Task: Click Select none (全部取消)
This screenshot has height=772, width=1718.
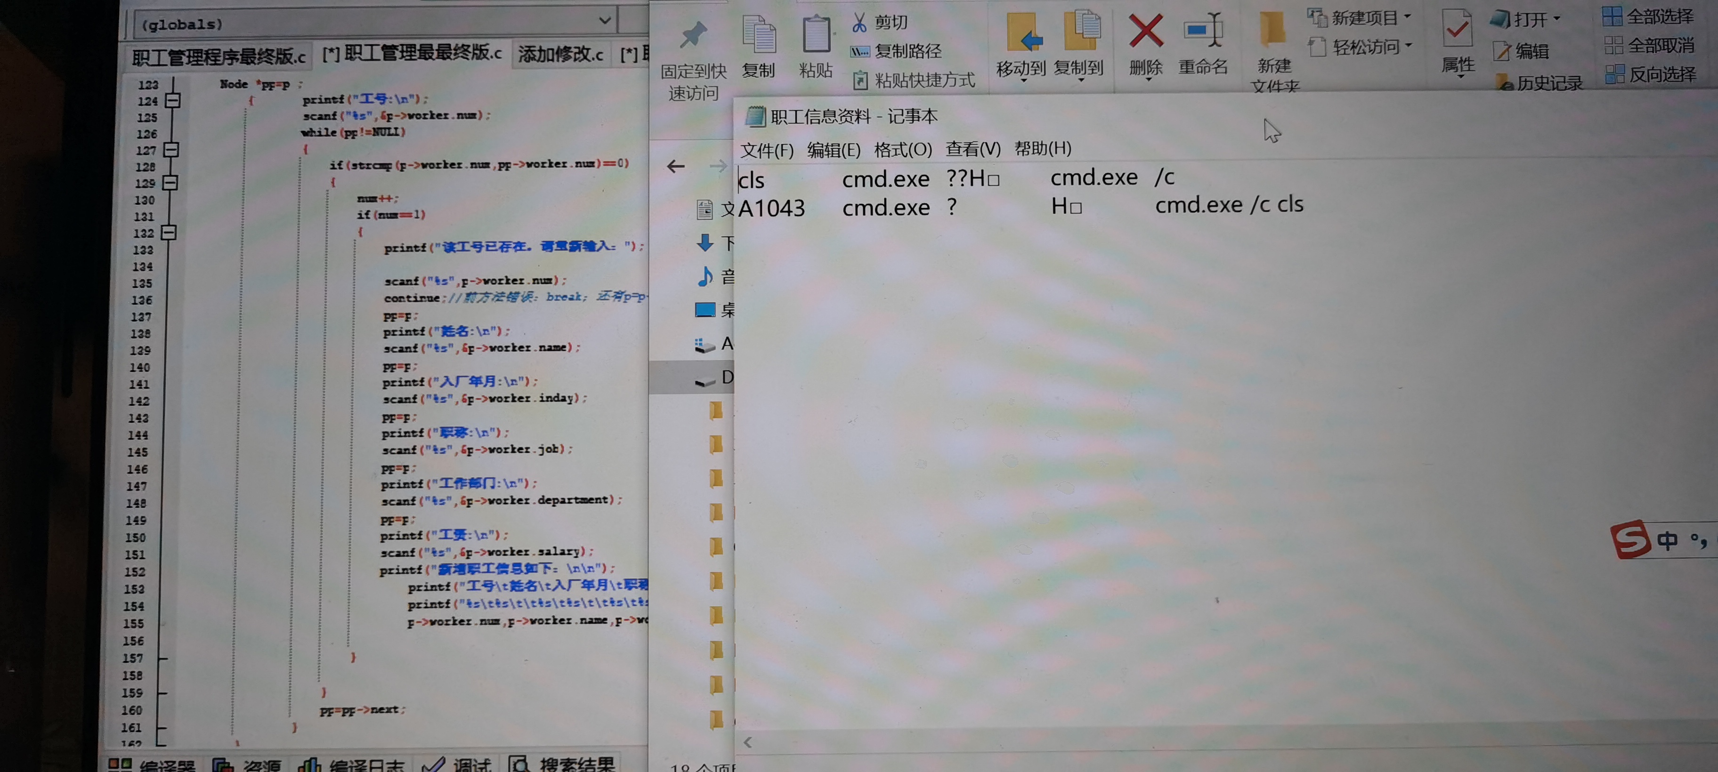Action: click(x=1649, y=45)
